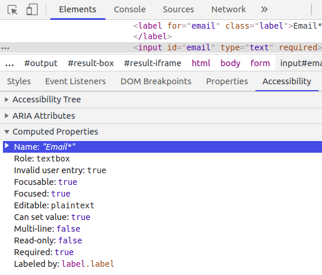Image resolution: width=322 pixels, height=275 pixels.
Task: Open the more tabs chevron menu
Action: point(264,9)
